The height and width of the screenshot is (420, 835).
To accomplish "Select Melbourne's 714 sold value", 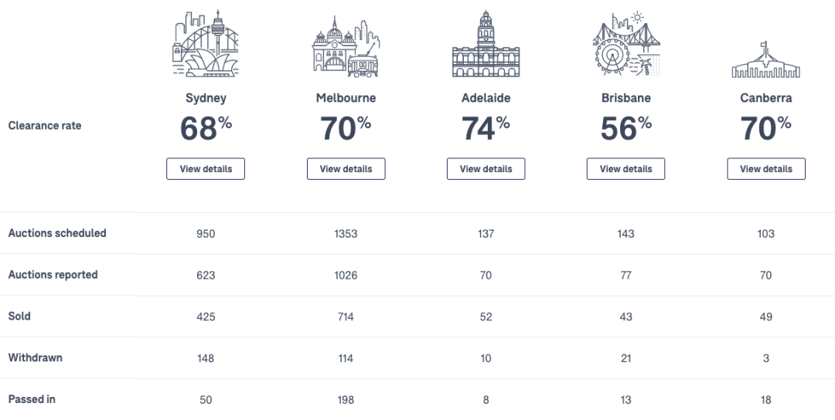I will coord(346,317).
